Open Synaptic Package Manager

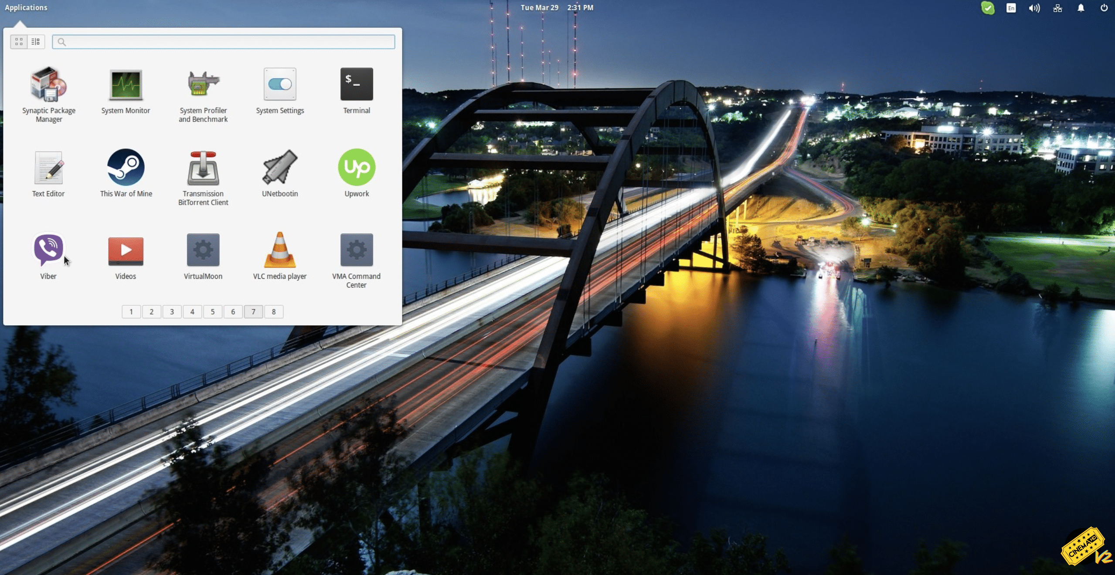pyautogui.click(x=49, y=94)
